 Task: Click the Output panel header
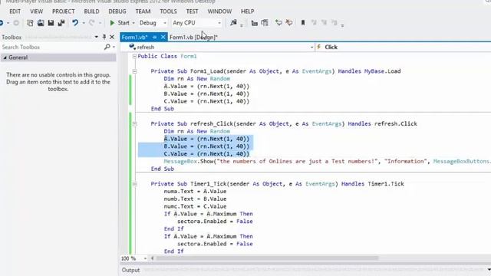[x=130, y=270]
